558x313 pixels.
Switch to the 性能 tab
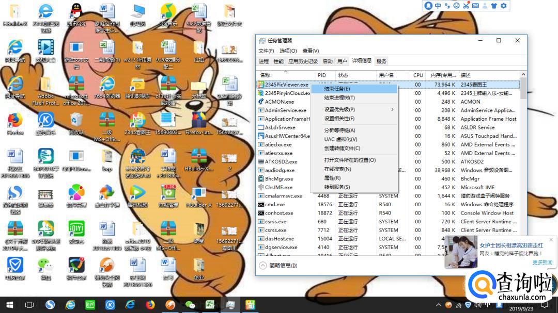(x=278, y=61)
